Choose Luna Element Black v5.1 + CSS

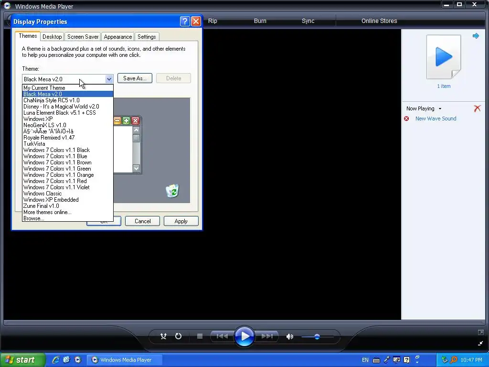click(68, 113)
